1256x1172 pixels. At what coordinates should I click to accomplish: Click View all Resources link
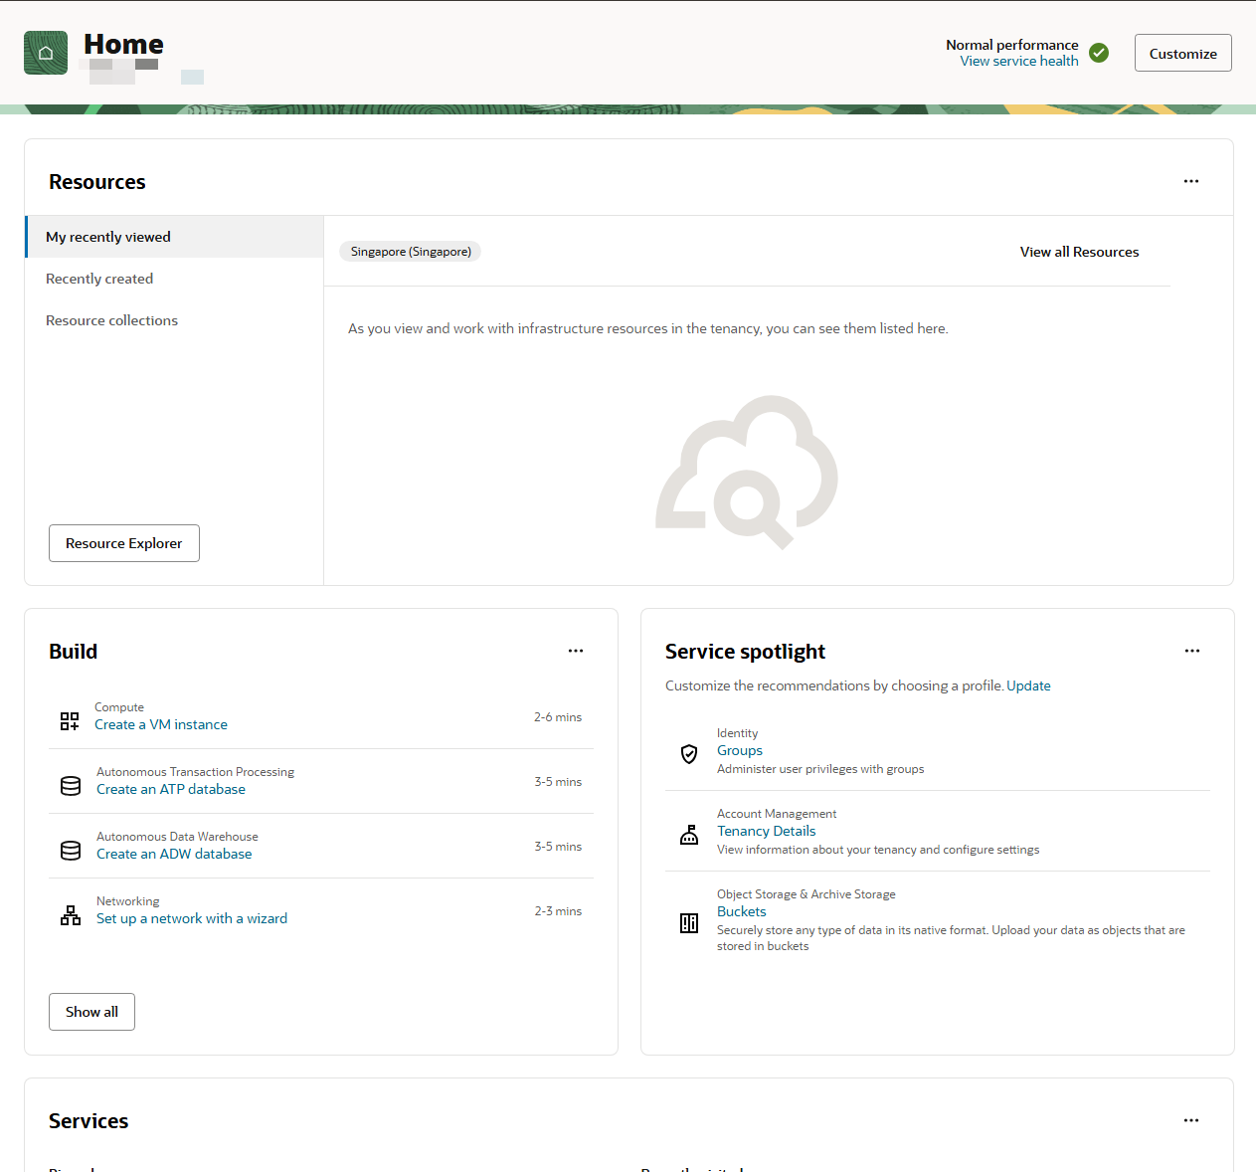click(x=1079, y=252)
